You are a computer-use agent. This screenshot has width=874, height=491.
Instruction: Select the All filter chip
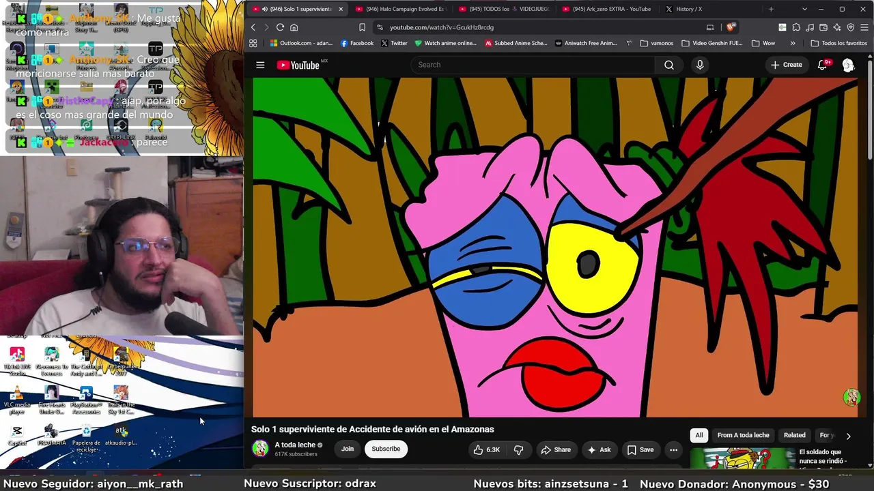tap(699, 435)
